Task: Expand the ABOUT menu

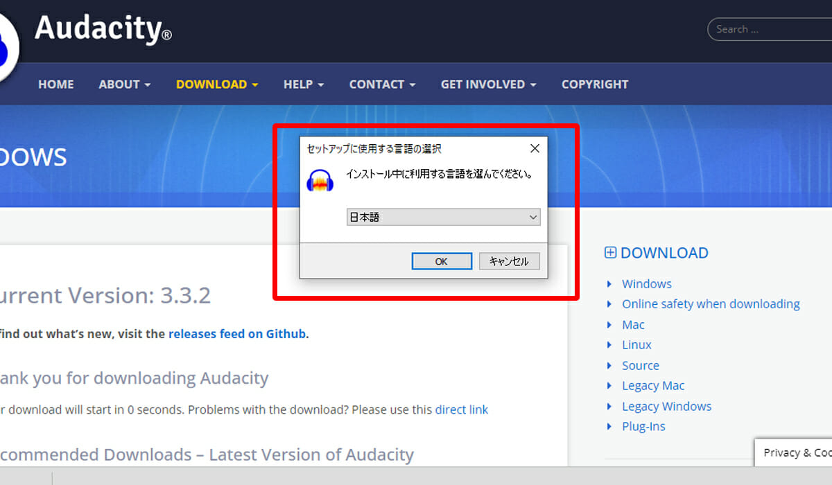Action: [x=124, y=85]
